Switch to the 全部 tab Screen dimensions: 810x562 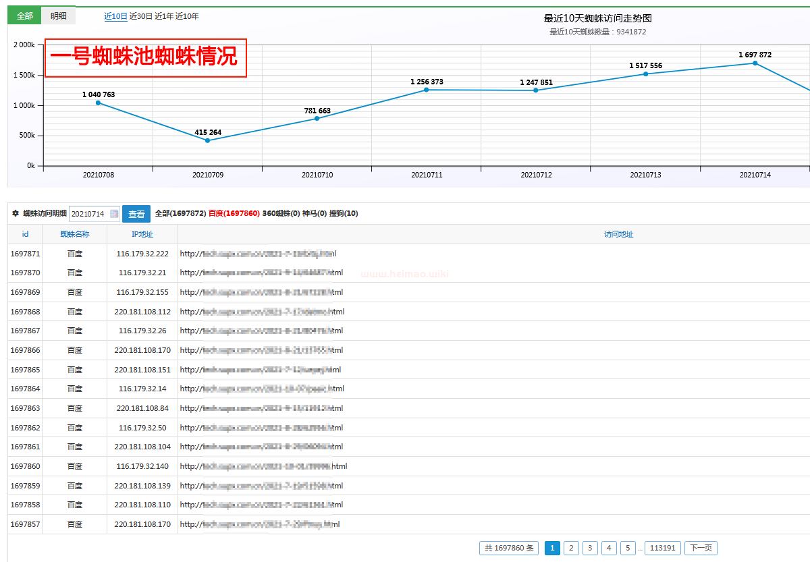[24, 16]
